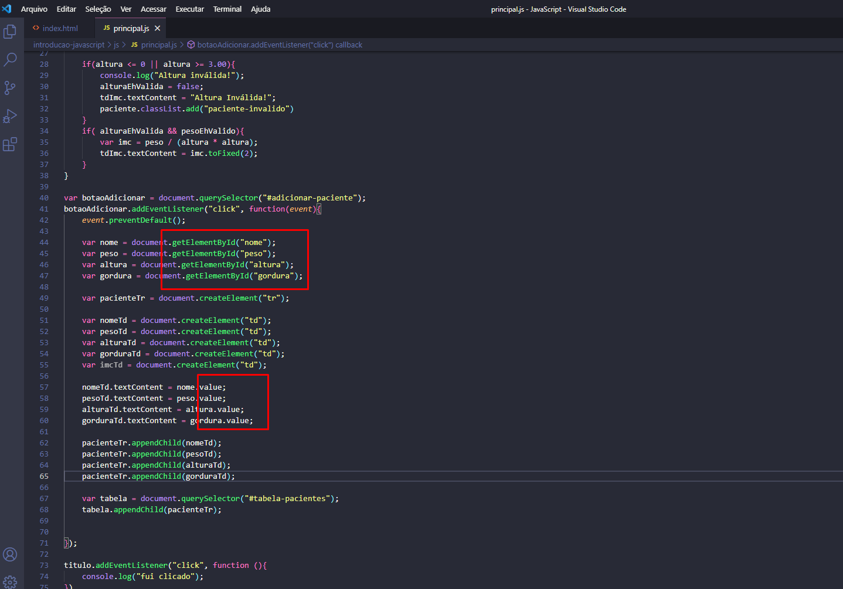
Task: Open the Terminal menu
Action: tap(227, 9)
